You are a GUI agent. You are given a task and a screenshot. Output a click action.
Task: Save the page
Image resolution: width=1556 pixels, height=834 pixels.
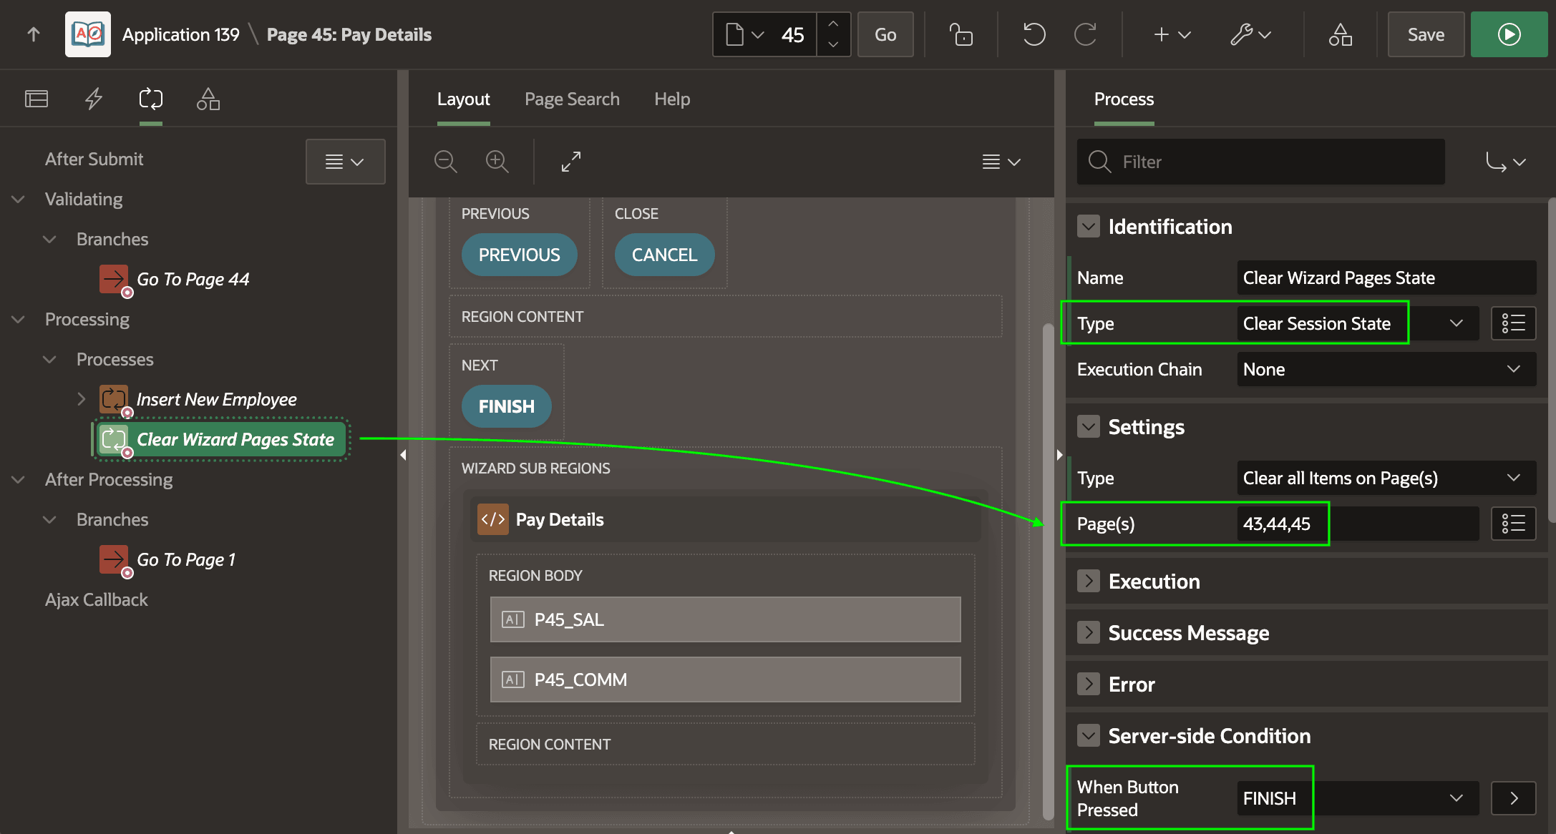coord(1426,34)
